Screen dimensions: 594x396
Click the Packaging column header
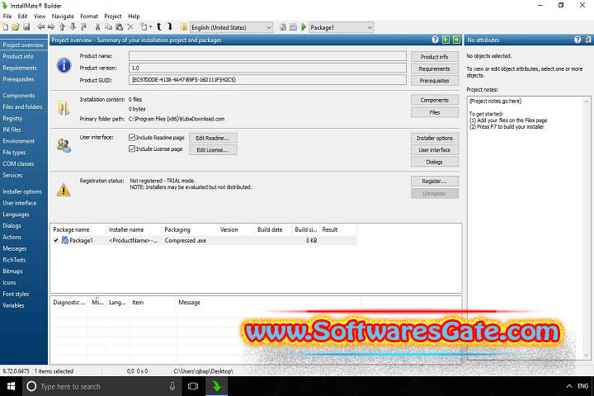(x=190, y=229)
